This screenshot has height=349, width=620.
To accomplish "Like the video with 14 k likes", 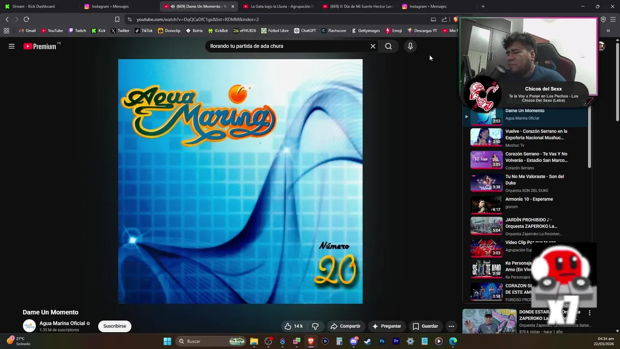I will tap(294, 326).
